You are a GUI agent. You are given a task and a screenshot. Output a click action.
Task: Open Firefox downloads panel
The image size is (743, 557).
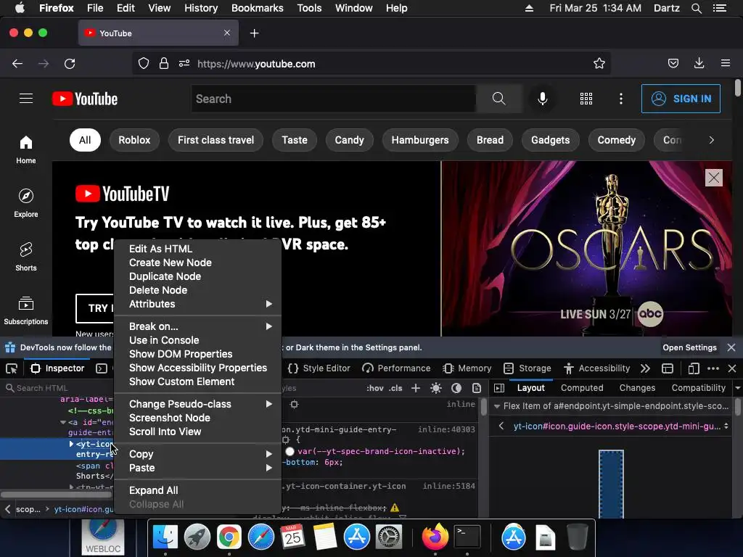[699, 64]
